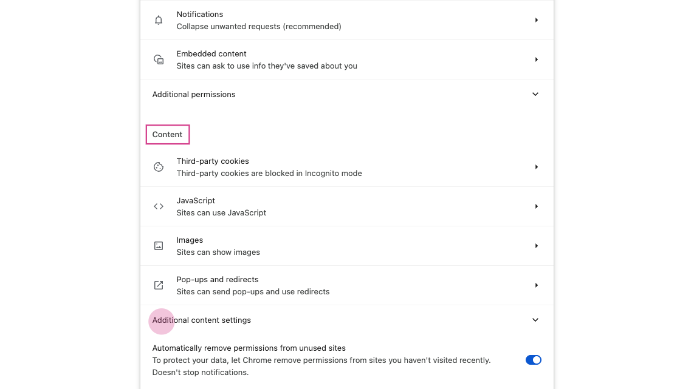
Task: Click the Pop-ups and redirects icon
Action: tap(159, 285)
